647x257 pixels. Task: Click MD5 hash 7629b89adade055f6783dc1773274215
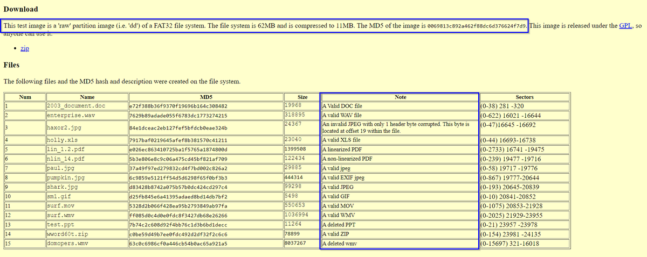coord(178,116)
